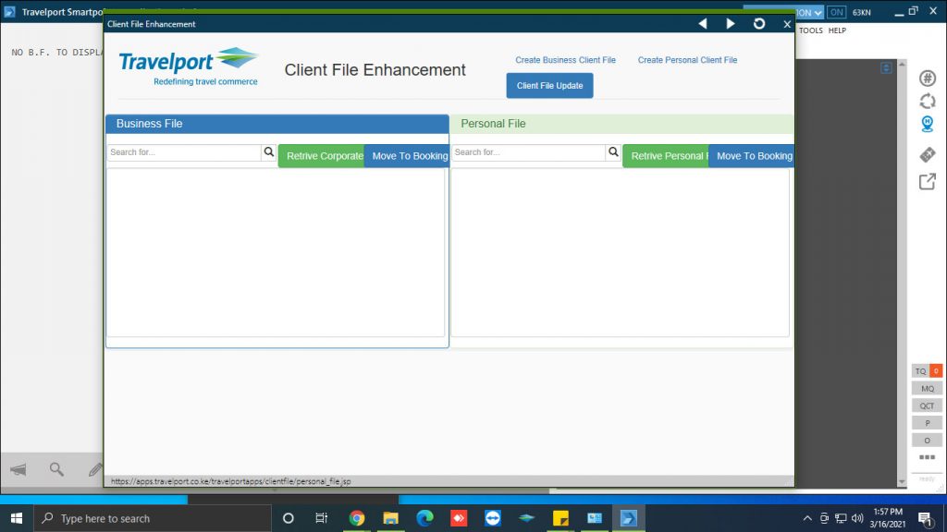Open Google Chrome from taskbar

(356, 518)
